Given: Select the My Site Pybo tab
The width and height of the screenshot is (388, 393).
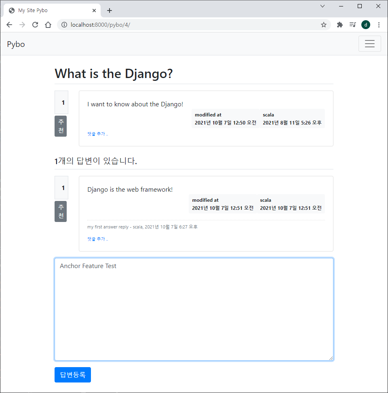Looking at the screenshot, I should tap(52, 11).
